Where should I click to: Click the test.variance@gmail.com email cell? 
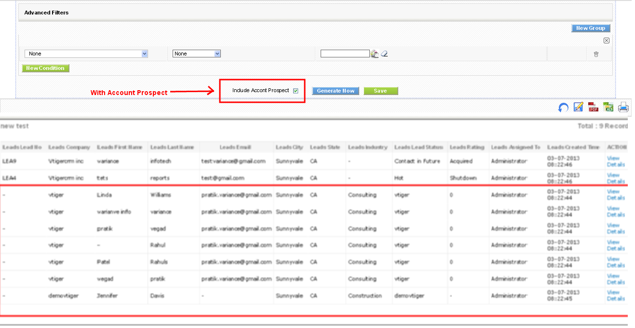click(233, 161)
